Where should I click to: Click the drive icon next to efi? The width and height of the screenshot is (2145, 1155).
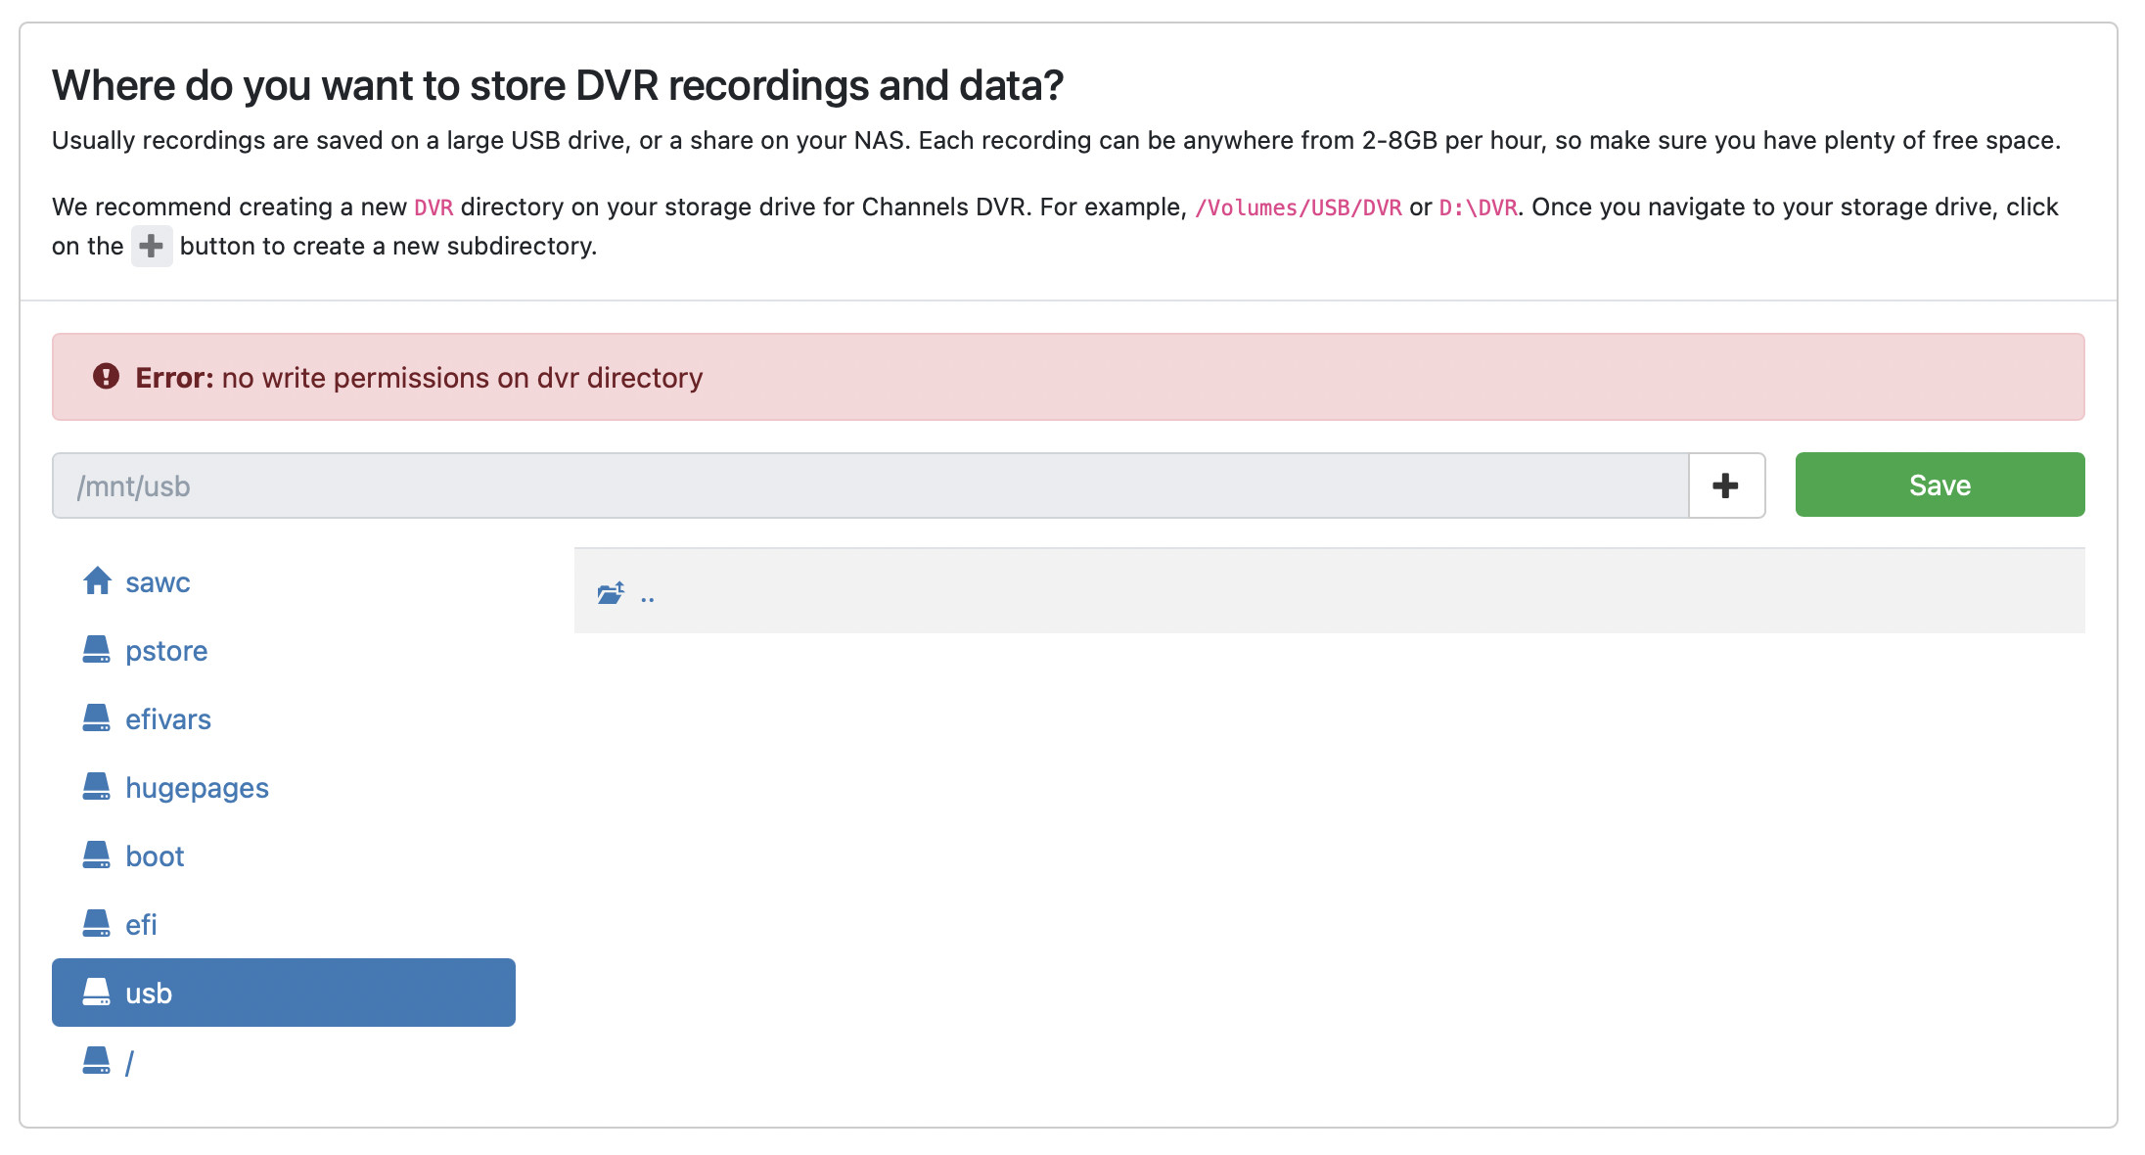[97, 924]
